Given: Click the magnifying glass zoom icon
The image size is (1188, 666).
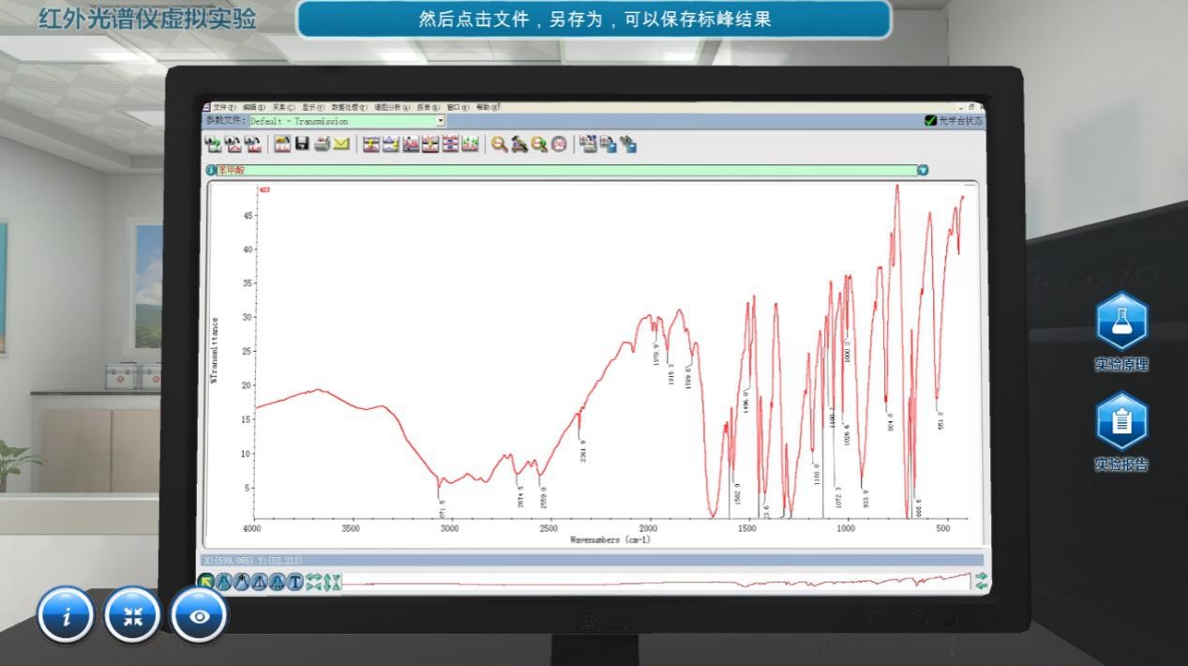Looking at the screenshot, I should (x=500, y=144).
